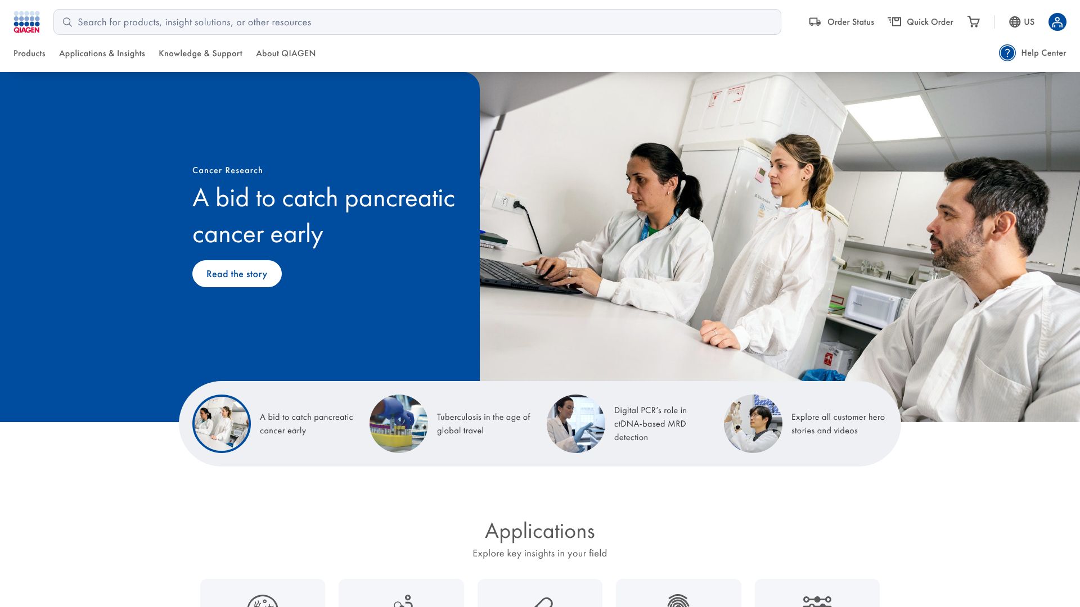Click the Help Center question mark icon
This screenshot has height=607, width=1080.
pyautogui.click(x=1007, y=53)
